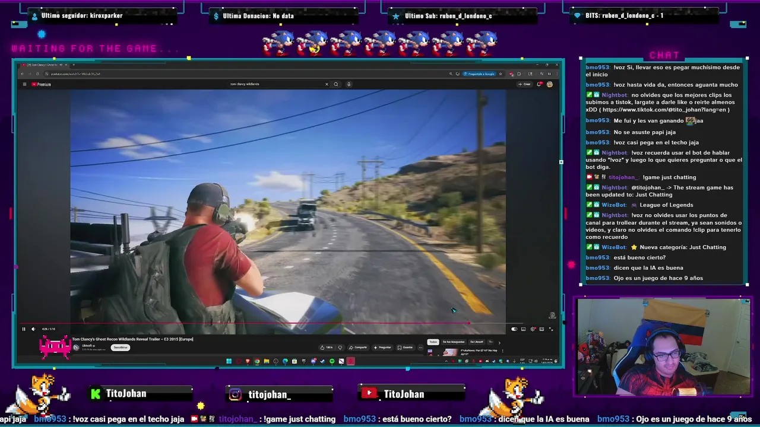Pause the YouTube video
This screenshot has height=427, width=760.
(24, 329)
